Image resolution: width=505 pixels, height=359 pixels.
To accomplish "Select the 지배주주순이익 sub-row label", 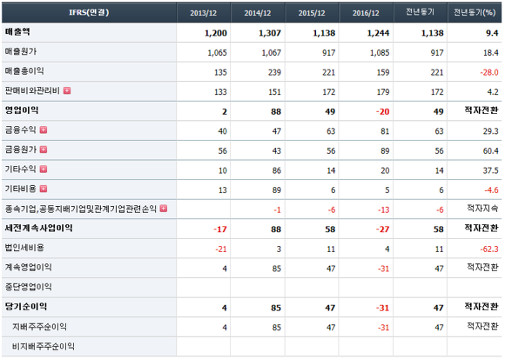I will coord(39,327).
